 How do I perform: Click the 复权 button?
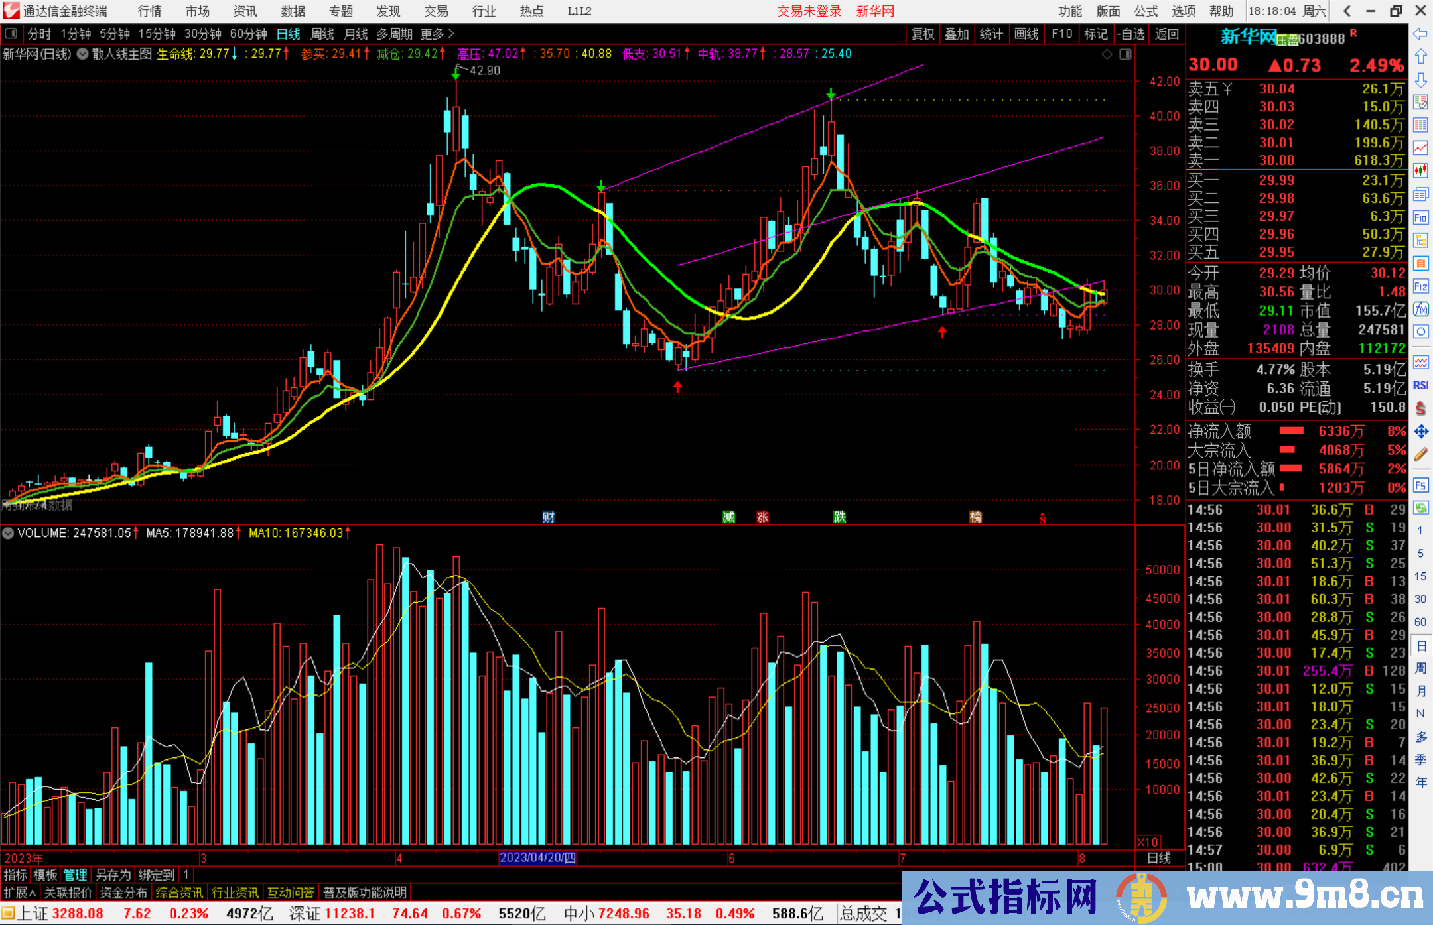point(922,34)
